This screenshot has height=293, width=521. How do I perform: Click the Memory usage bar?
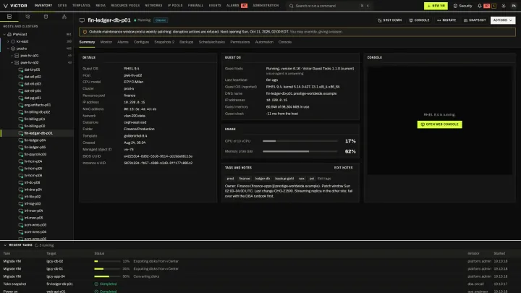point(300,151)
